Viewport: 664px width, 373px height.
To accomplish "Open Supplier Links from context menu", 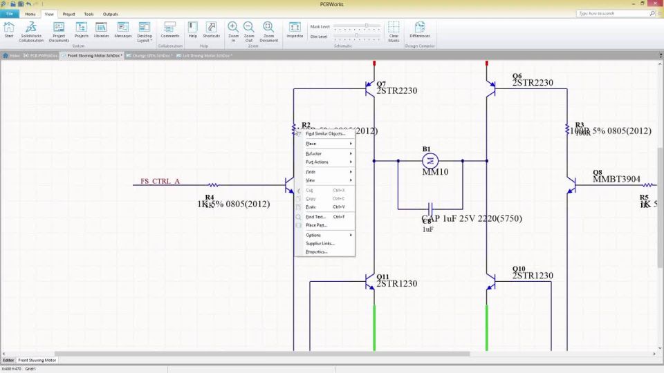I will pos(325,244).
